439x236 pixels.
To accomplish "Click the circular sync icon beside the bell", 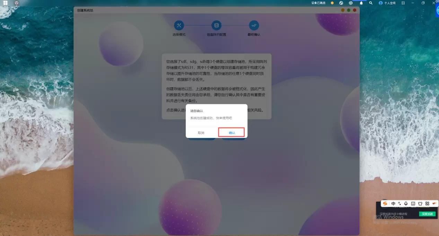I will pos(351,3).
